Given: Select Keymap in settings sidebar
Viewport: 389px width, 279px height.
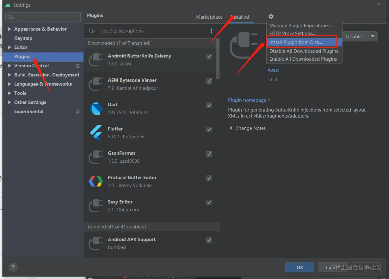Looking at the screenshot, I should click(x=23, y=38).
